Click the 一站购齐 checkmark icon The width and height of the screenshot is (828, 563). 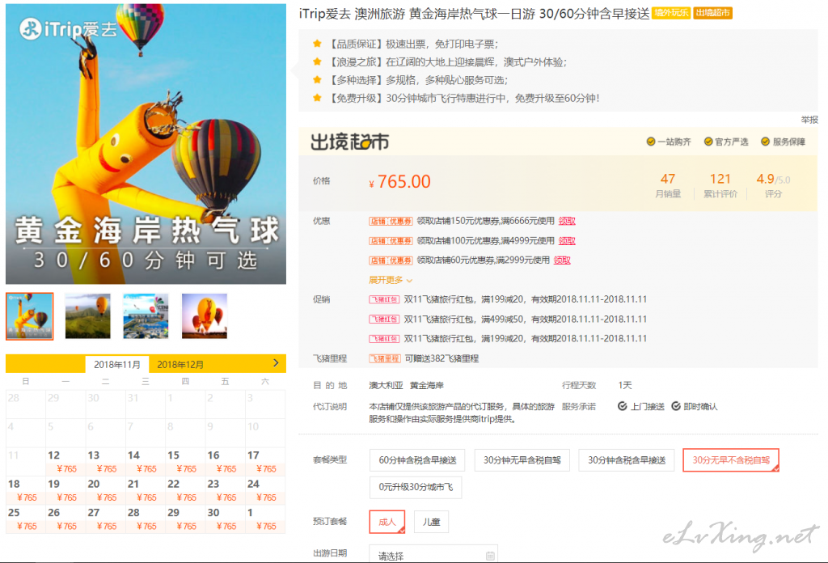pyautogui.click(x=651, y=142)
